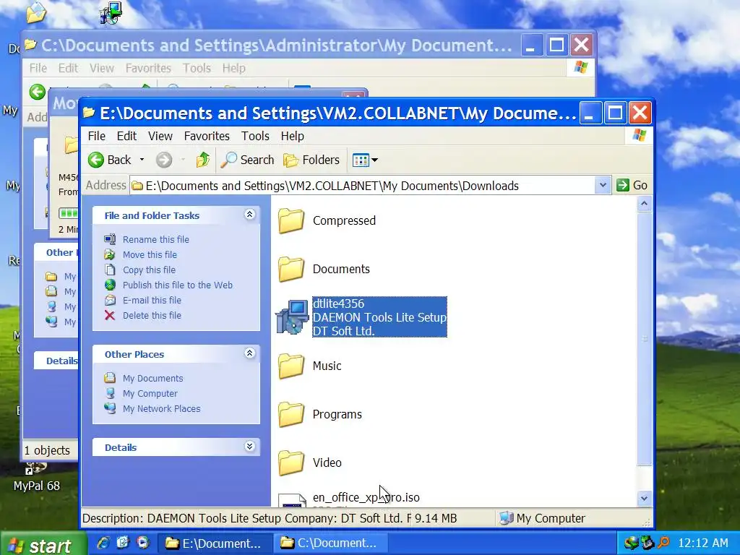This screenshot has height=555, width=740.
Task: Open the View menu in front window
Action: [x=160, y=136]
